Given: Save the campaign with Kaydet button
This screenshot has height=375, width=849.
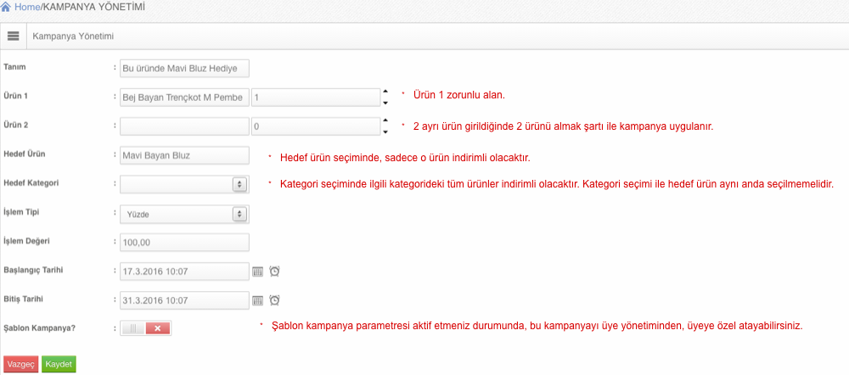Looking at the screenshot, I should [59, 364].
